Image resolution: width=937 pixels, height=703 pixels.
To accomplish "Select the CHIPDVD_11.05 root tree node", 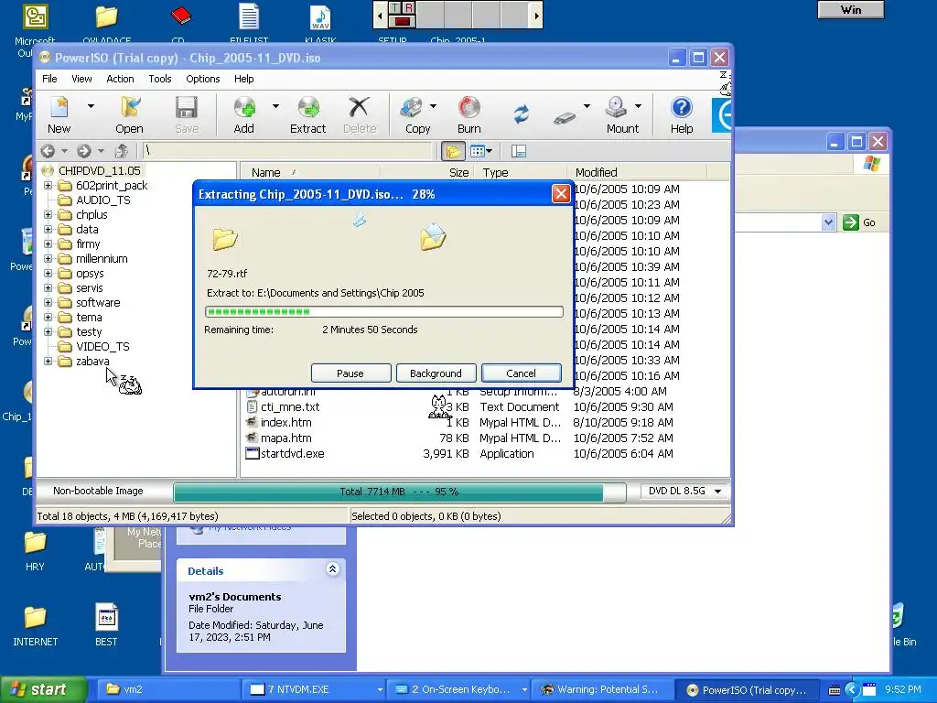I will tap(99, 171).
